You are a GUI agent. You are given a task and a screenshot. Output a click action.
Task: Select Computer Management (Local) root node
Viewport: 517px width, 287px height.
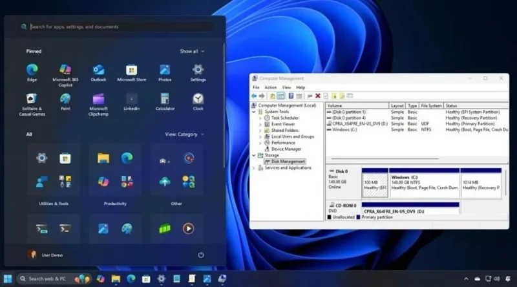tap(284, 105)
